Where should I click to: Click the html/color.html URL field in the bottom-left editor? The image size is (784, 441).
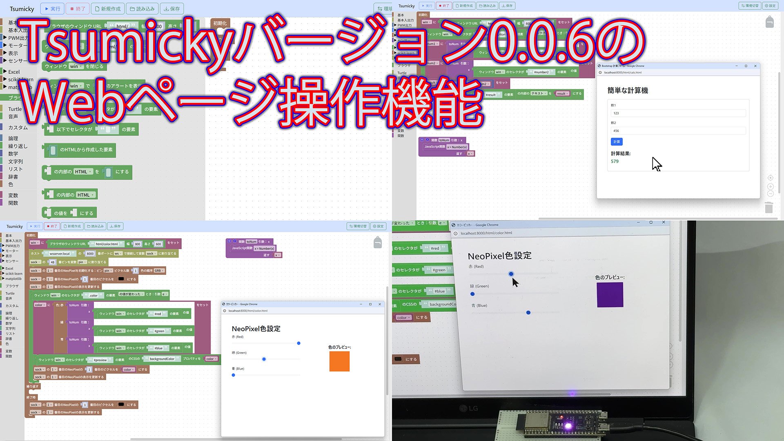click(x=107, y=244)
